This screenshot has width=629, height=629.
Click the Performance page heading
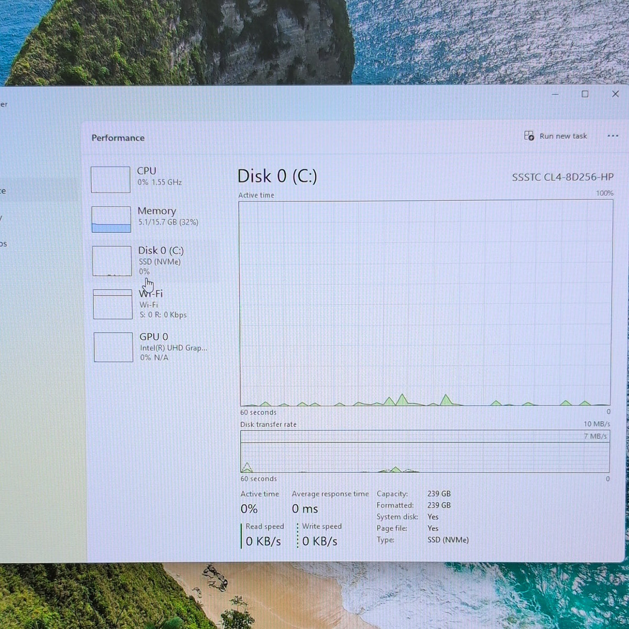[118, 138]
